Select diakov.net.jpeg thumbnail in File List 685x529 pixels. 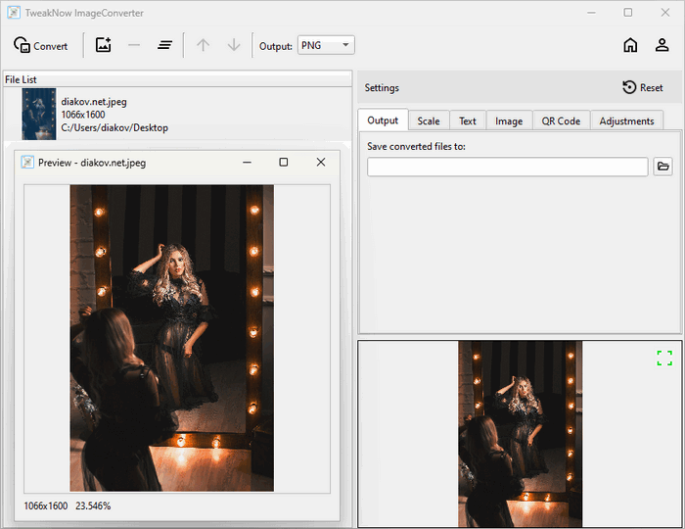pos(39,114)
